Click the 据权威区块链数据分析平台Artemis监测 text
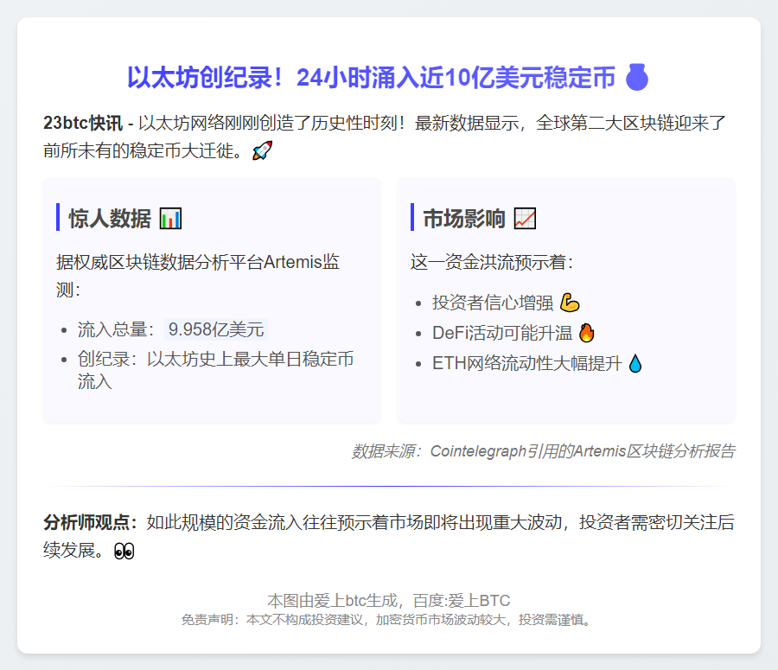 (198, 276)
